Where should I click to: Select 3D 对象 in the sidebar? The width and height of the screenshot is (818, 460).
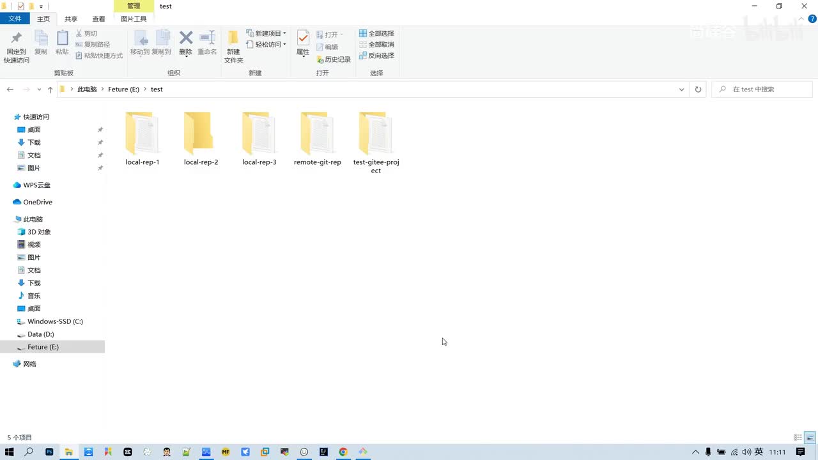[39, 232]
